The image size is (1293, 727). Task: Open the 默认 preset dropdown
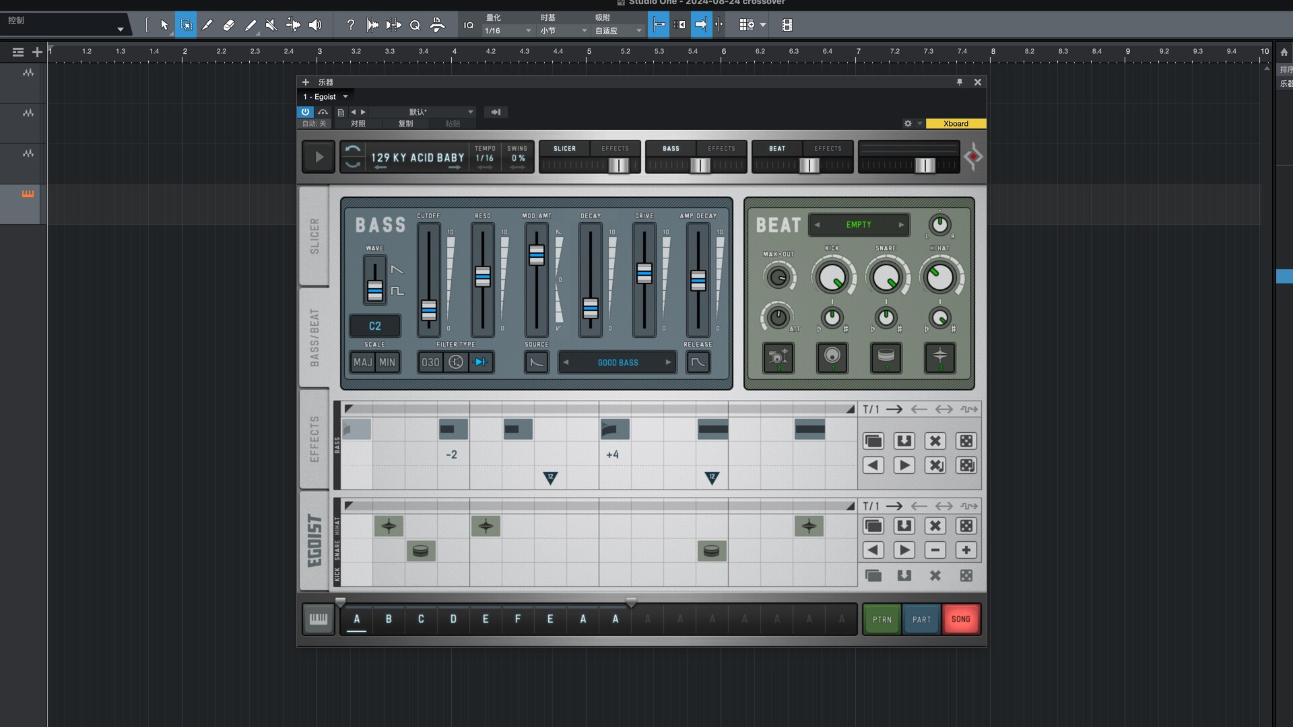pyautogui.click(x=422, y=112)
